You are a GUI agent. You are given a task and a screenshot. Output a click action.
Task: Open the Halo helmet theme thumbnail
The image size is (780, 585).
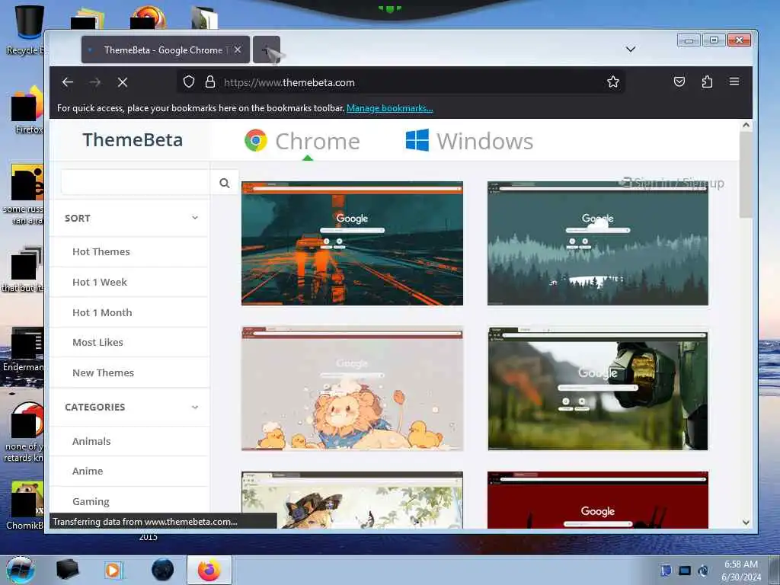tap(597, 388)
